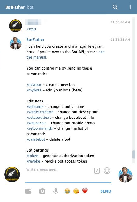Insert the red heart emoji
137x202 pixels.
[85, 191]
